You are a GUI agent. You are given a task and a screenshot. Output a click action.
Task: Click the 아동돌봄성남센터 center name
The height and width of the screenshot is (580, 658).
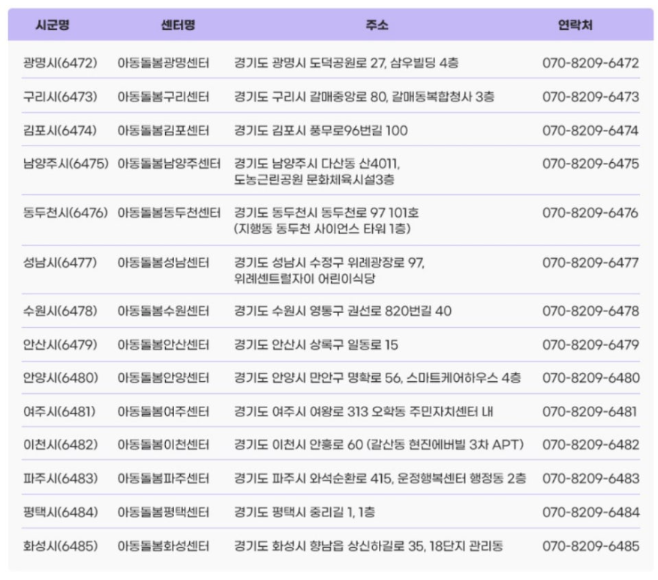click(164, 263)
